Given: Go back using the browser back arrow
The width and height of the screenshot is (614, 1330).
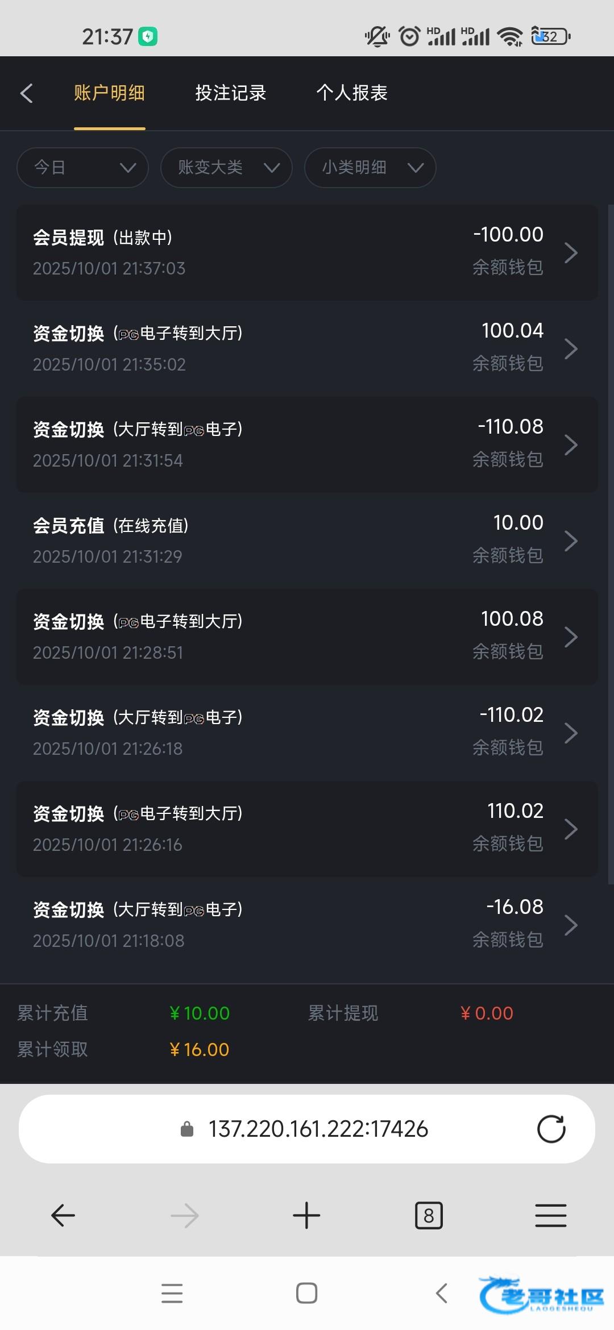Looking at the screenshot, I should click(63, 1216).
